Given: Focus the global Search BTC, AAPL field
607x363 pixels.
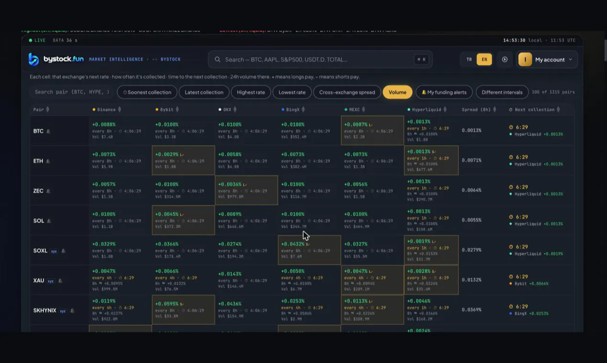Looking at the screenshot, I should pyautogui.click(x=320, y=60).
